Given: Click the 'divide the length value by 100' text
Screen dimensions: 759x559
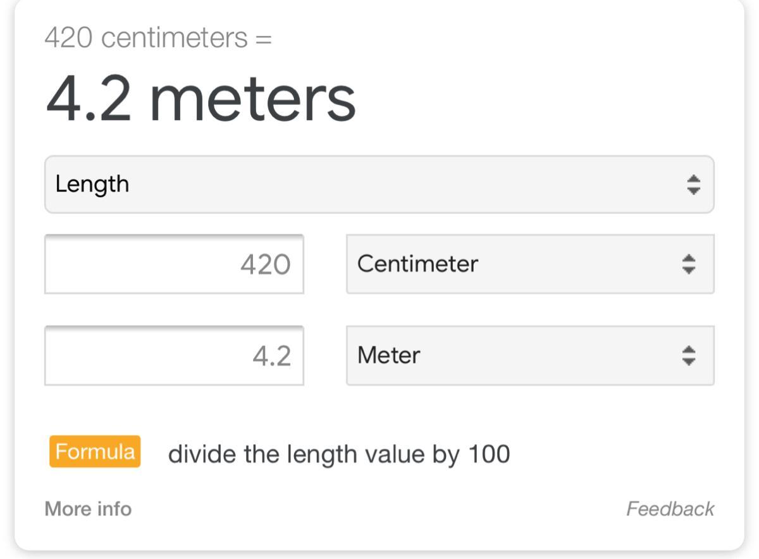Looking at the screenshot, I should (x=338, y=454).
